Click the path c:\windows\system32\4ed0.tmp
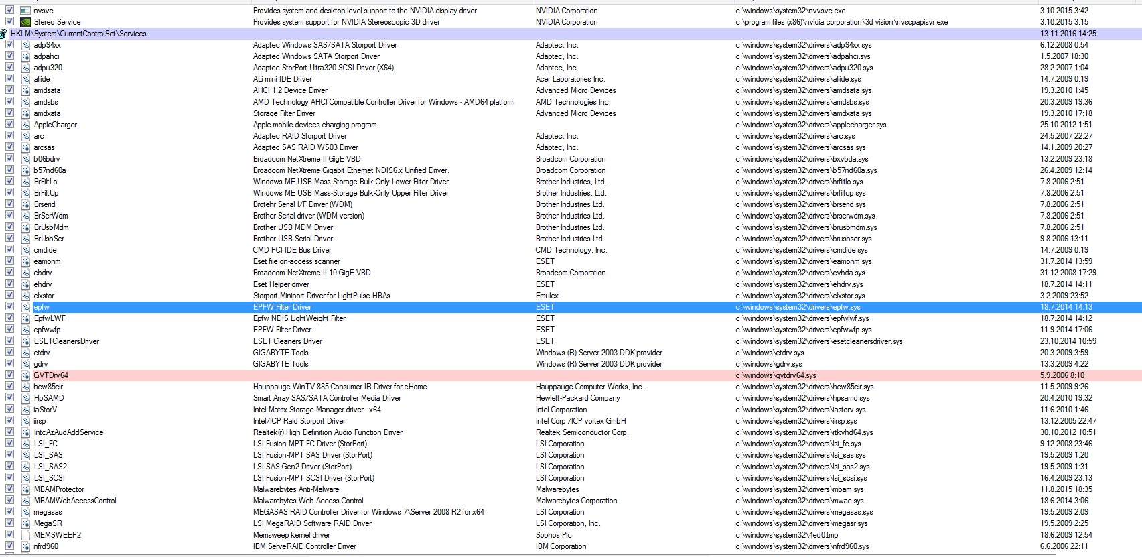The image size is (1142, 557). [787, 535]
